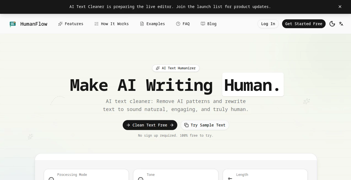Click the HumanFlow logo icon

pyautogui.click(x=13, y=24)
